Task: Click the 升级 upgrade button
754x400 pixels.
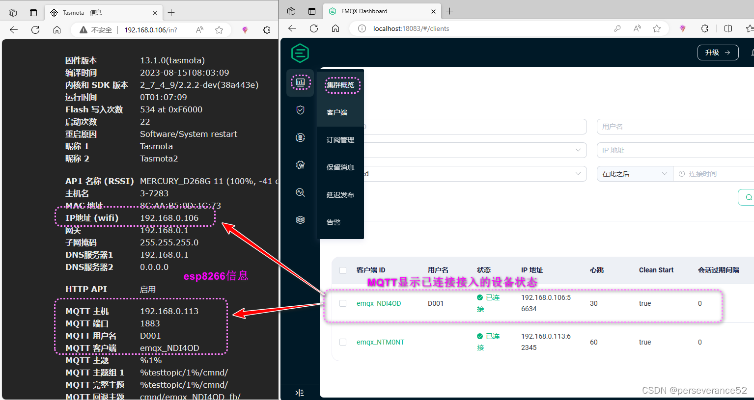Action: [x=718, y=53]
